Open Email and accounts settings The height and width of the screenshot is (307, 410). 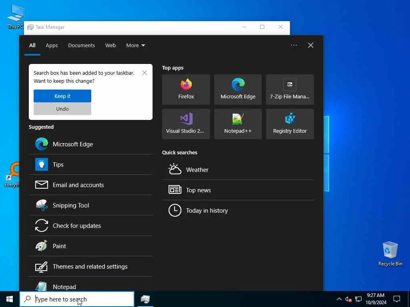(x=90, y=185)
